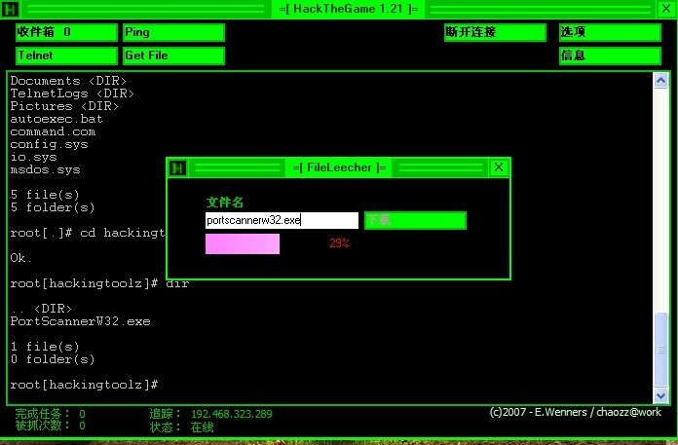Click the HackTheGame 1.21 title
This screenshot has height=445, width=678.
click(x=349, y=9)
